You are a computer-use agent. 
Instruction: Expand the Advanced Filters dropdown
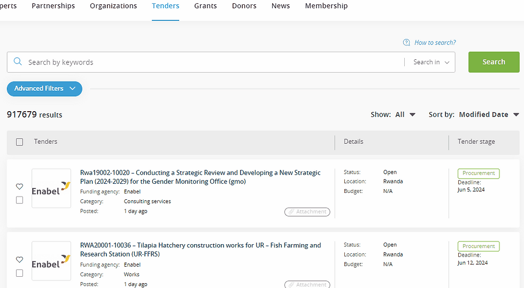pyautogui.click(x=44, y=89)
